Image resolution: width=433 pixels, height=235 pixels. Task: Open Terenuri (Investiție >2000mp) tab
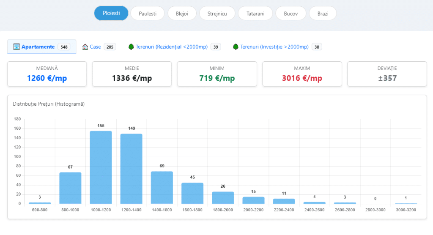[x=274, y=47]
